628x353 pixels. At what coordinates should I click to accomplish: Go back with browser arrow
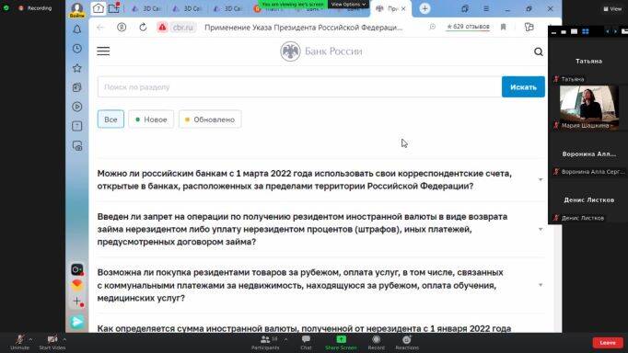coord(100,28)
